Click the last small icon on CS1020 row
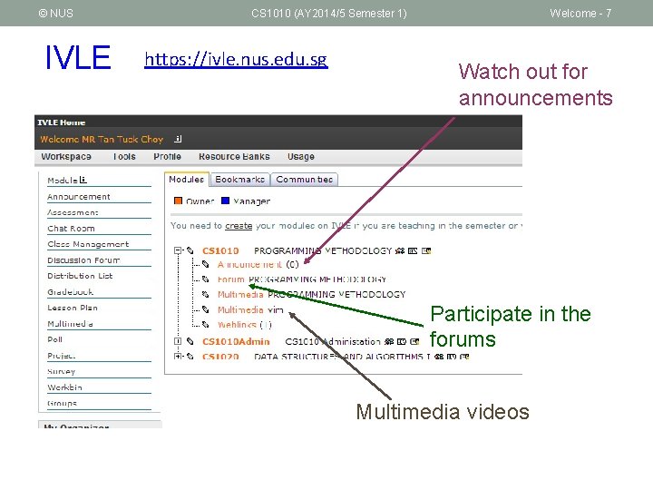 [464, 357]
